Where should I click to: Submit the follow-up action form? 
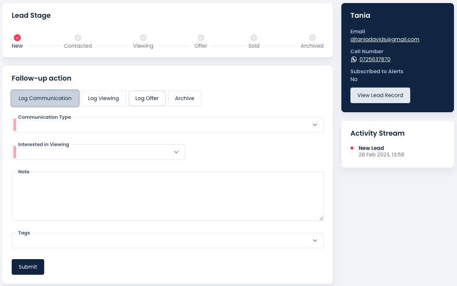[x=28, y=267]
